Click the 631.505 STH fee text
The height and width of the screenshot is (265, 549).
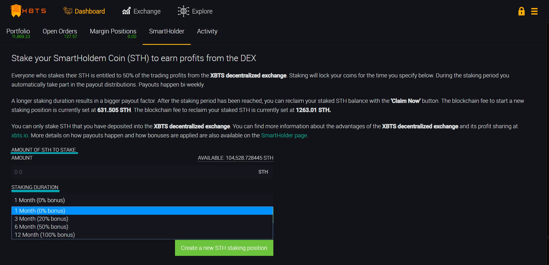pos(114,110)
